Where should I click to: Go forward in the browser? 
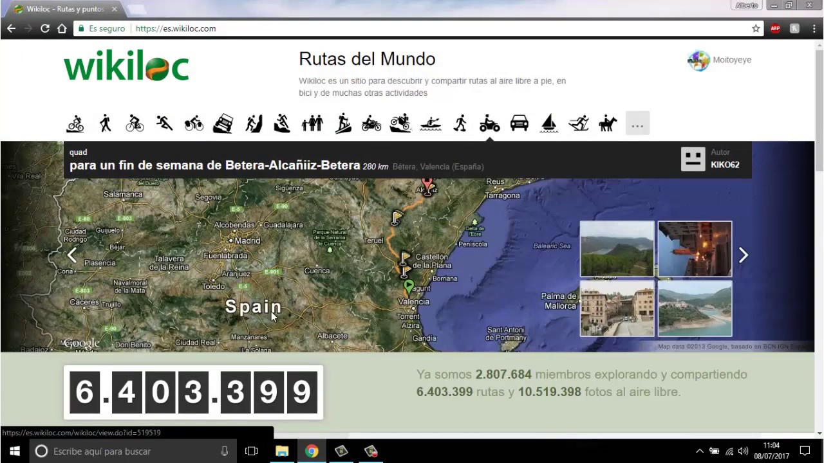coord(28,28)
